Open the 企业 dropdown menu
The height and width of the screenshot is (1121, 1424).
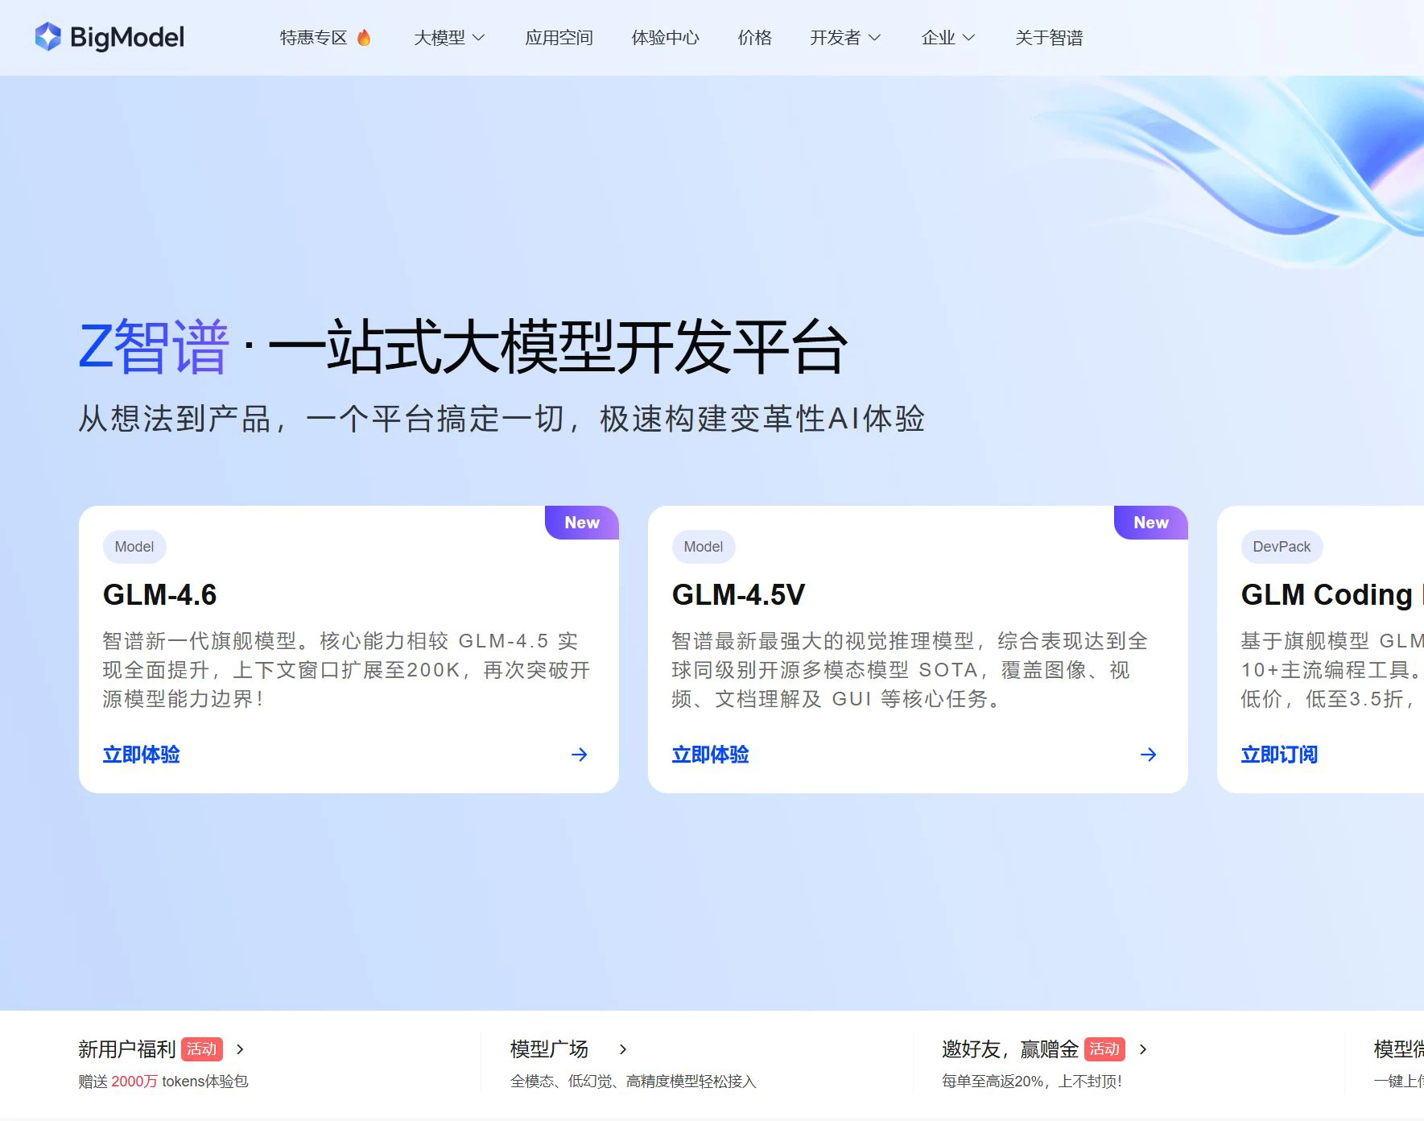947,38
